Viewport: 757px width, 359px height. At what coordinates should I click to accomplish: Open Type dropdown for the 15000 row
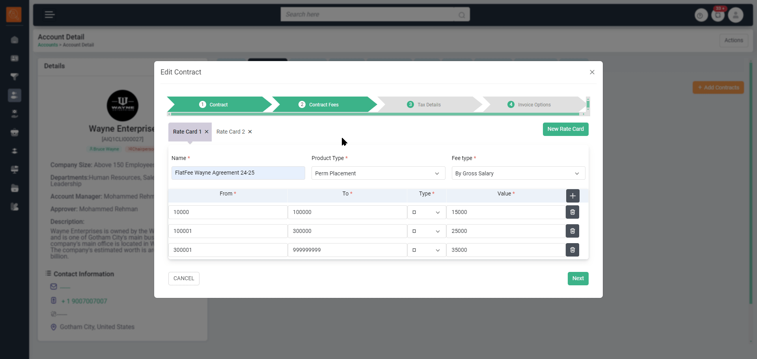tap(426, 212)
